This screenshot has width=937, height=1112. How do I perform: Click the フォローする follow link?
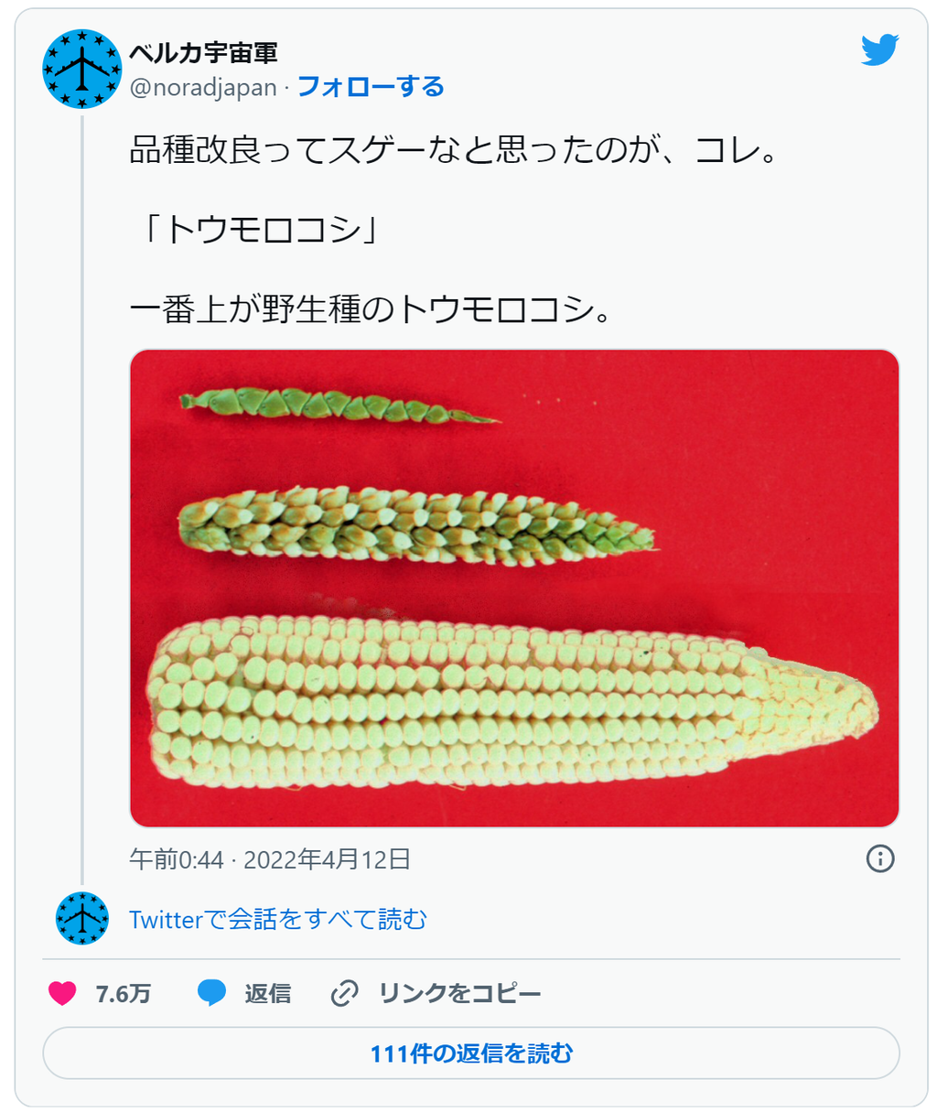(371, 87)
